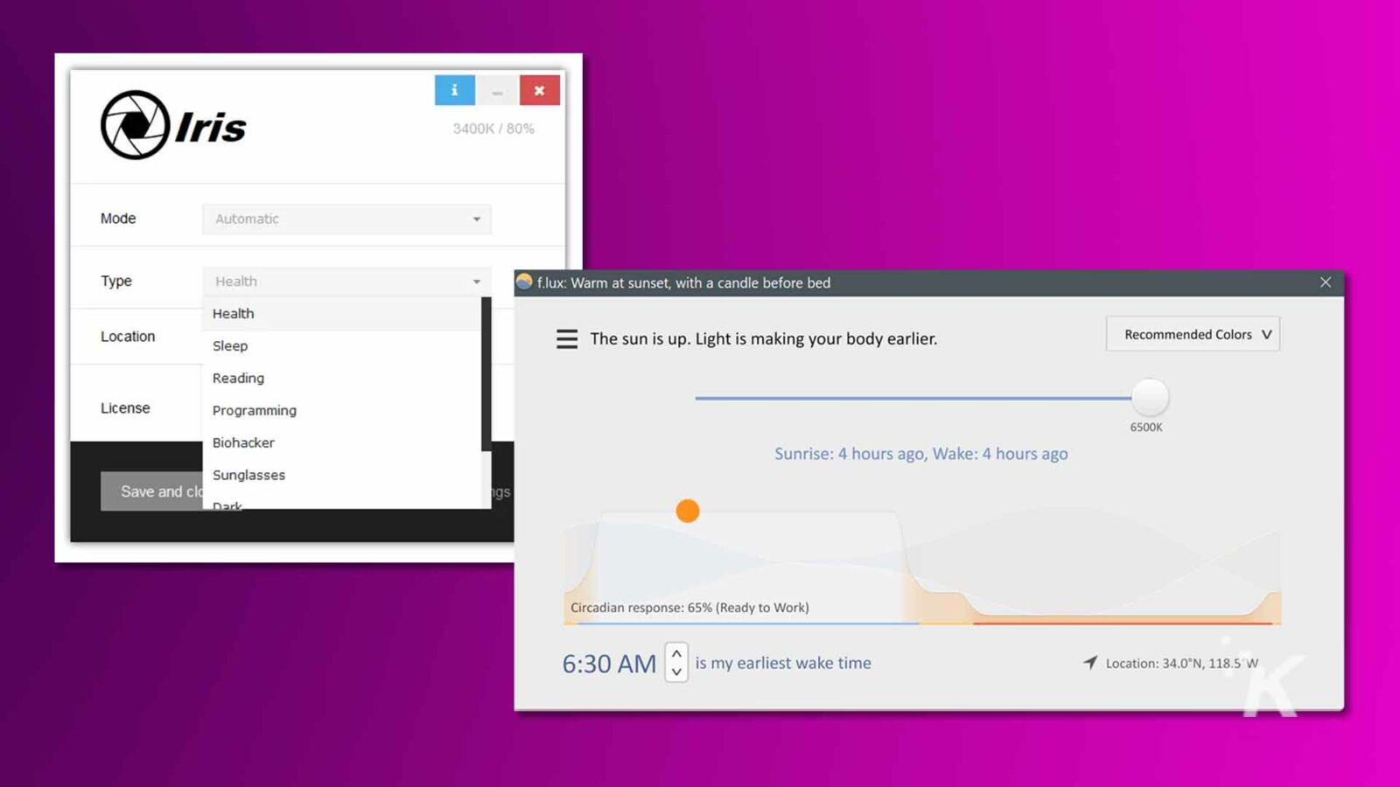Click 'The sun is up' status message
The width and height of the screenshot is (1400, 787).
click(763, 339)
